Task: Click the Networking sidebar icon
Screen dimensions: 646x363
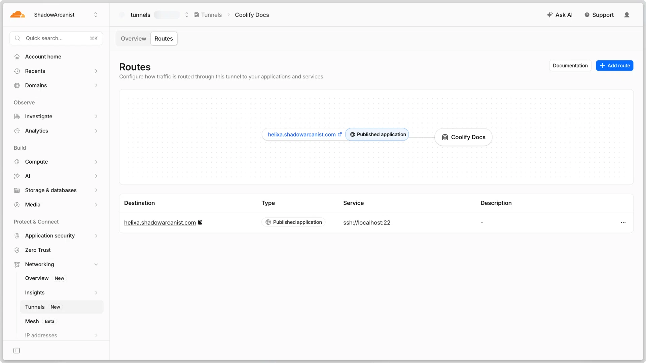Action: 17,265
